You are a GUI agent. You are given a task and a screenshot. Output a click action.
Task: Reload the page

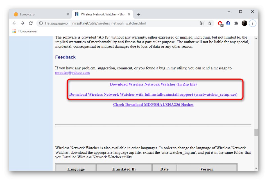(x=31, y=23)
